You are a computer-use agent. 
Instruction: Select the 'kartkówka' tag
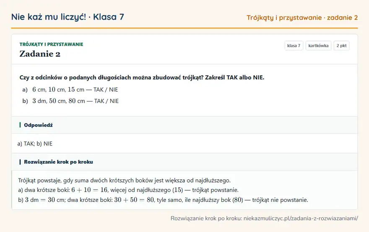pos(318,46)
